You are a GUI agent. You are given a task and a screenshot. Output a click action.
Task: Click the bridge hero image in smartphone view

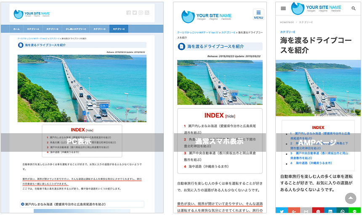click(220, 83)
